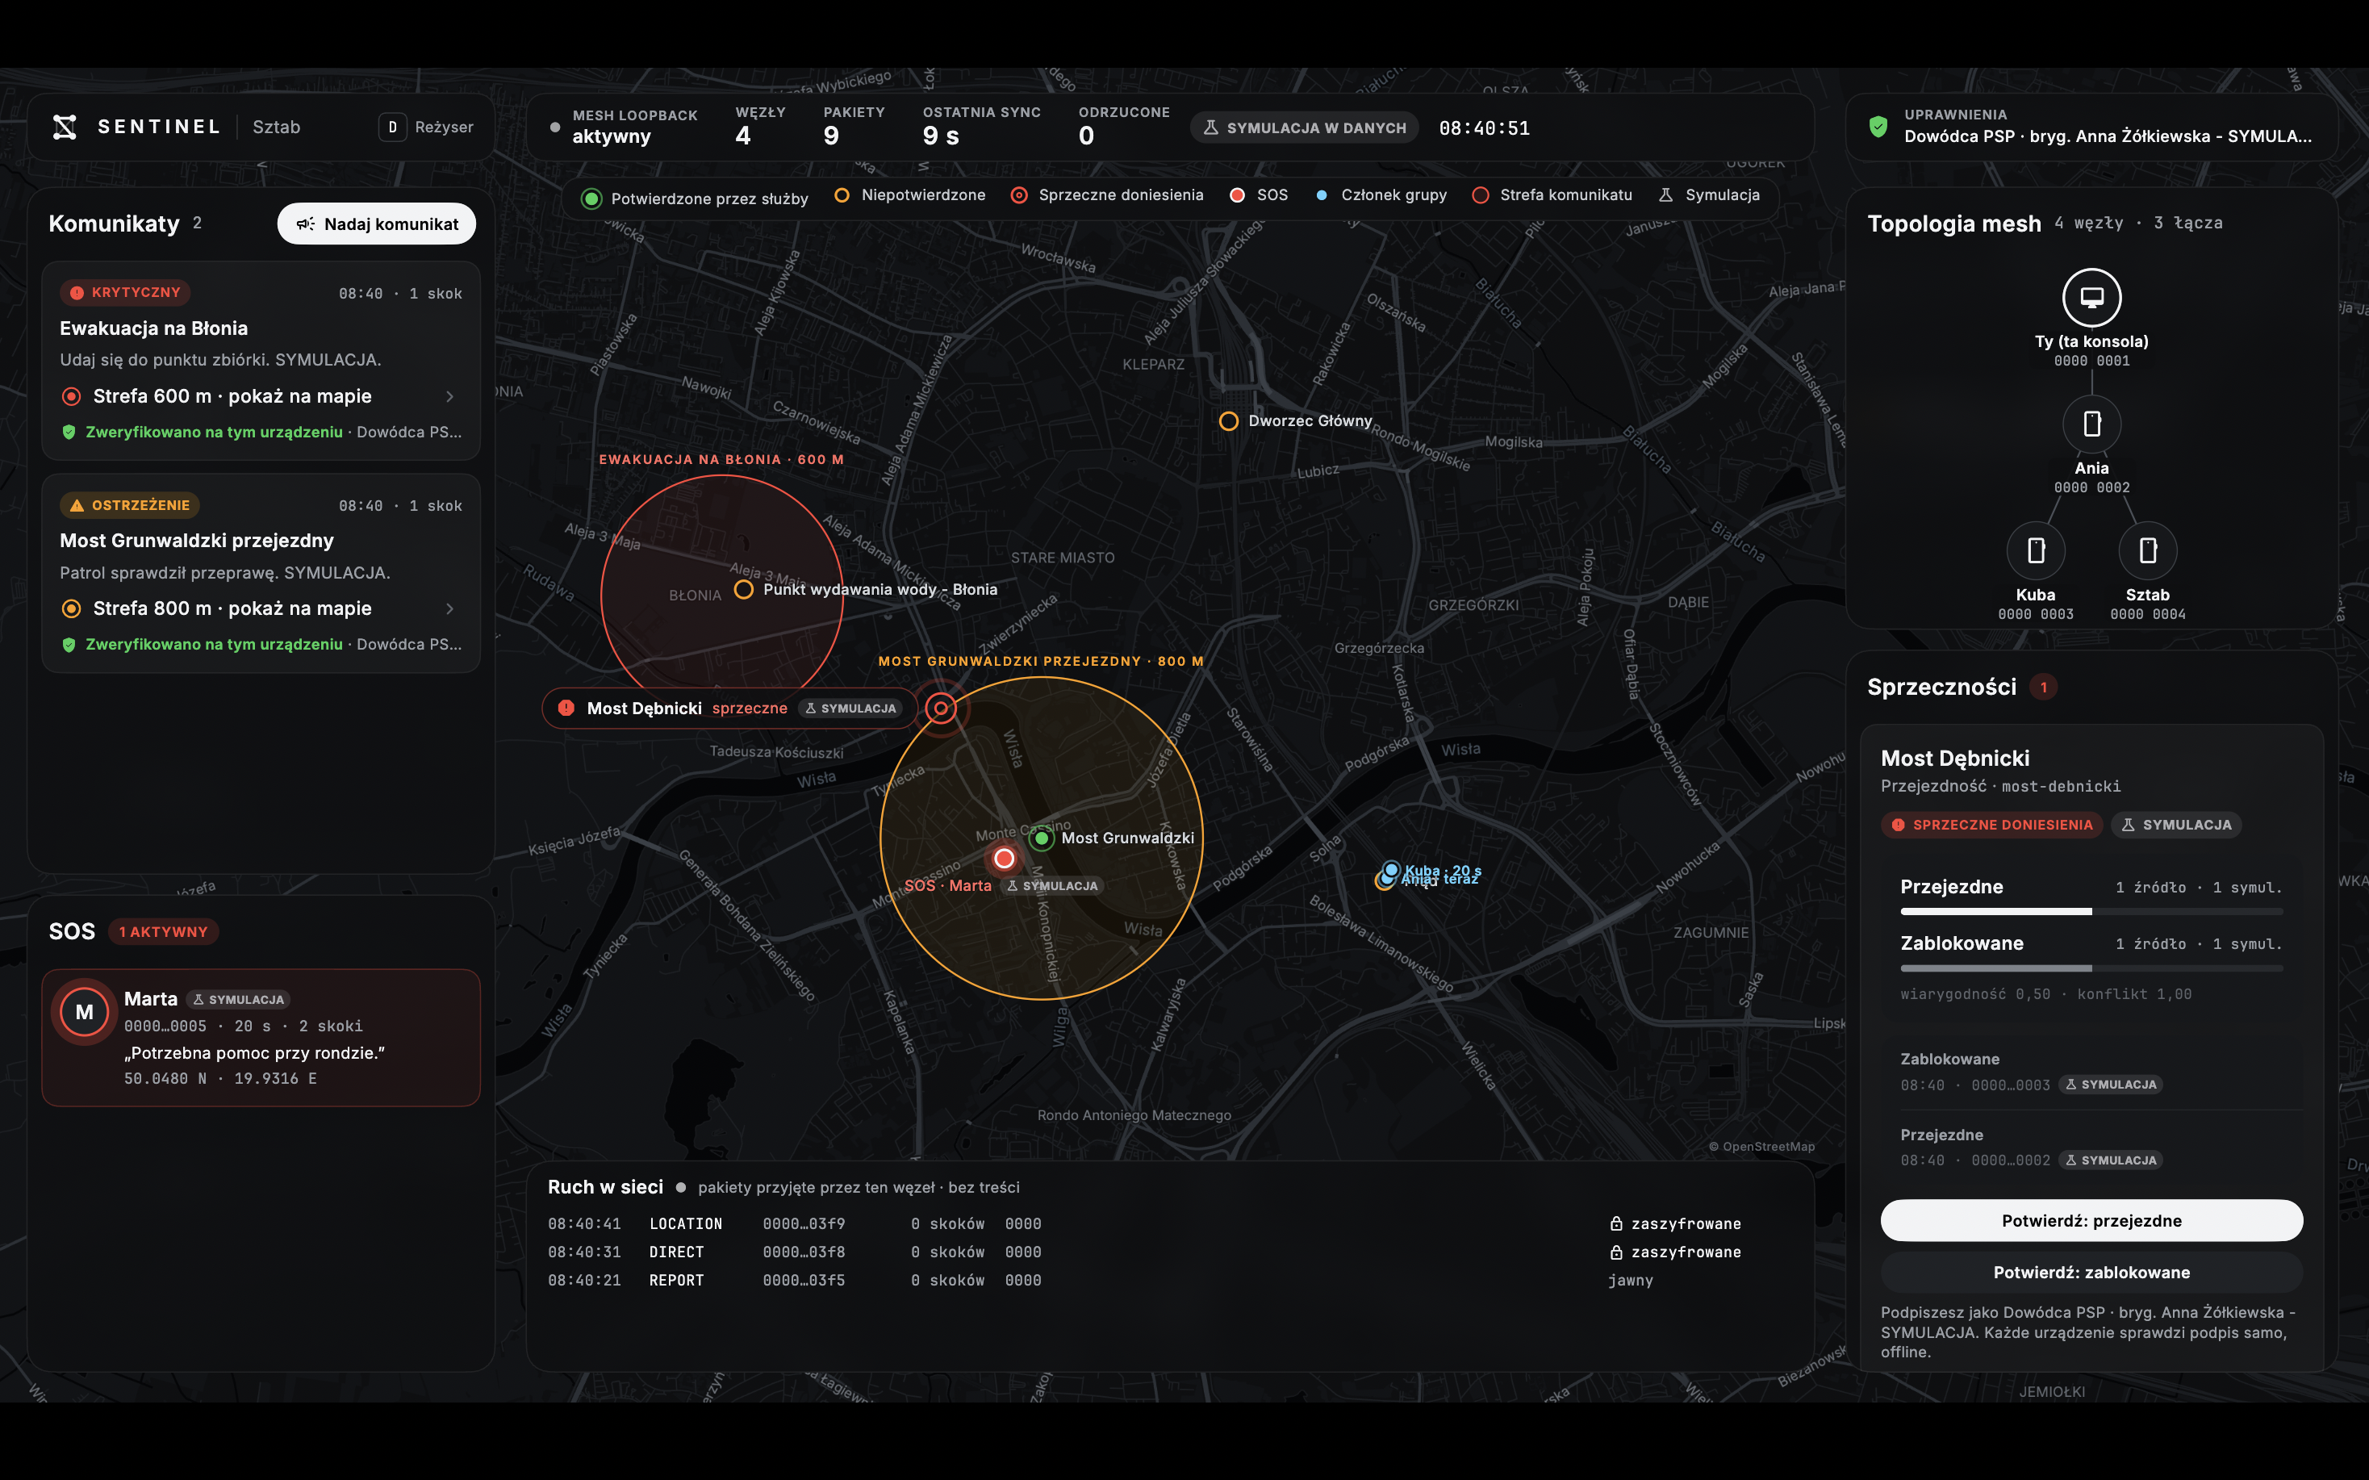The height and width of the screenshot is (1480, 2369).
Task: Expand Strefa 600 m pokaż na mapie chevron
Action: pos(450,396)
